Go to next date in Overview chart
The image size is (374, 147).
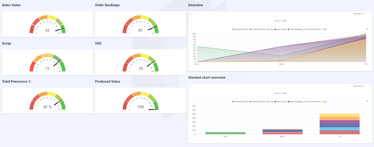pyautogui.click(x=366, y=14)
